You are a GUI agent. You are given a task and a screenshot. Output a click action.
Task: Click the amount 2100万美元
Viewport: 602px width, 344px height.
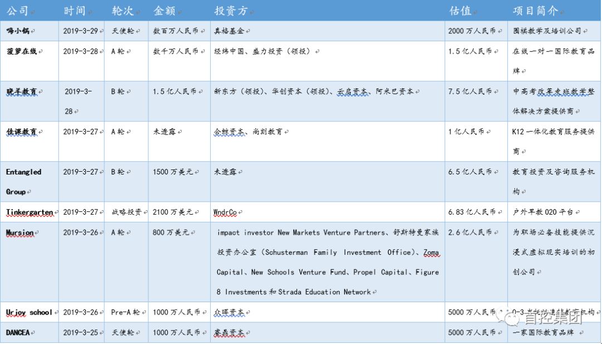pyautogui.click(x=173, y=212)
